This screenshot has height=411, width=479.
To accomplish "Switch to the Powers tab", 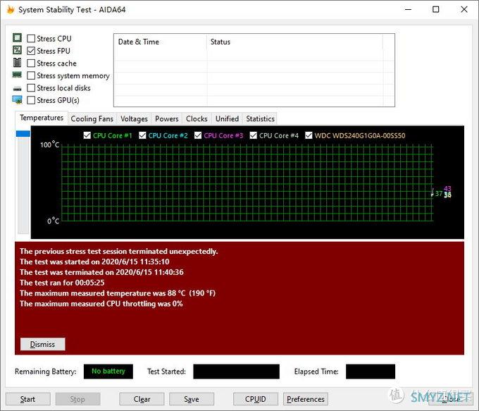I will pyautogui.click(x=166, y=118).
